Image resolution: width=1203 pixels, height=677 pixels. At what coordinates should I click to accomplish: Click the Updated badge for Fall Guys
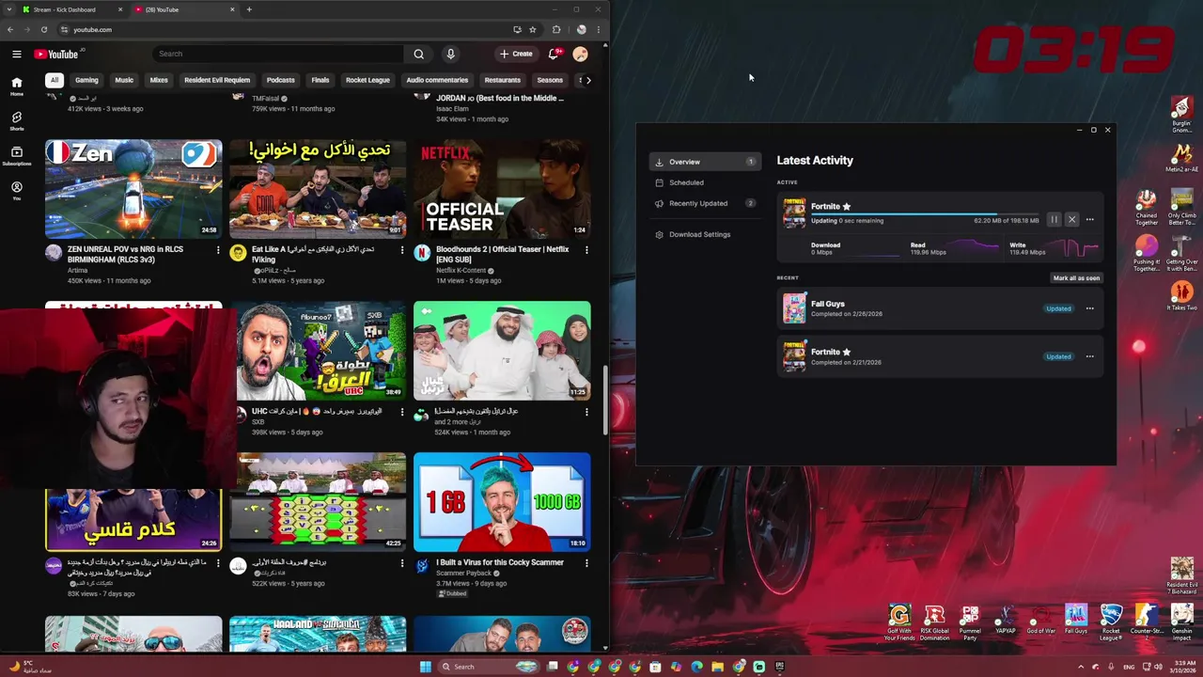[1058, 308]
